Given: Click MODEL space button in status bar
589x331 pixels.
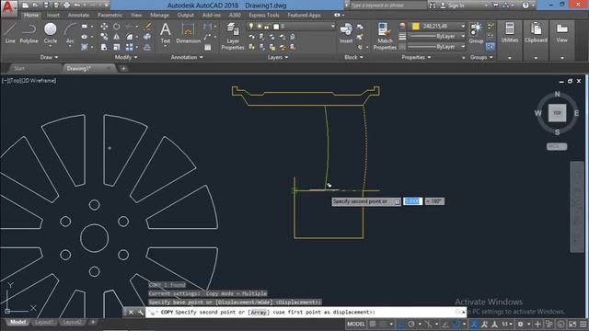Looking at the screenshot, I should click(356, 324).
